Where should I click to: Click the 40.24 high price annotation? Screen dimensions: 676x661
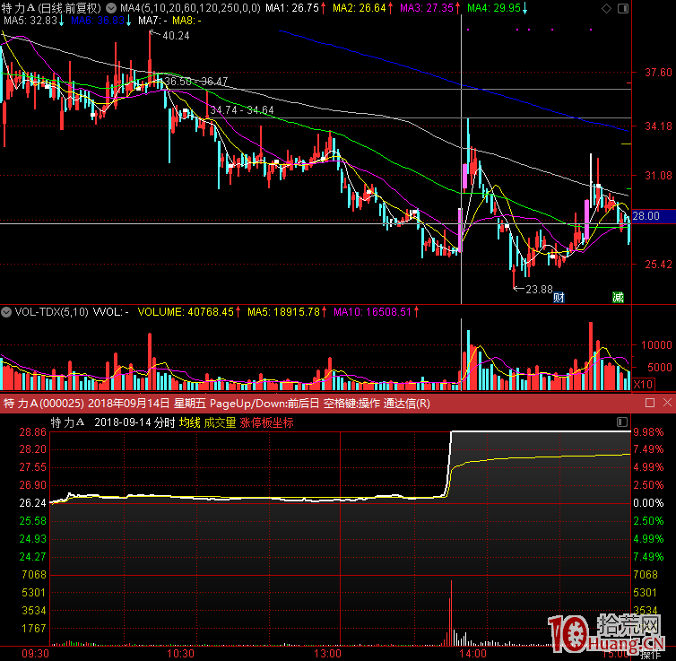[176, 36]
